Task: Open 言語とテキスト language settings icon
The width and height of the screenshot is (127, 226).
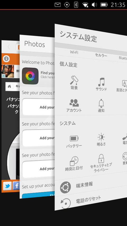Action: pos(122,86)
